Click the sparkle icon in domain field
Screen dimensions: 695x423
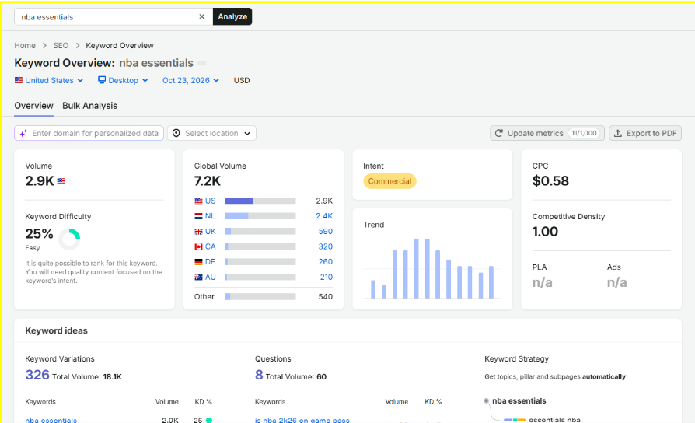tap(23, 133)
